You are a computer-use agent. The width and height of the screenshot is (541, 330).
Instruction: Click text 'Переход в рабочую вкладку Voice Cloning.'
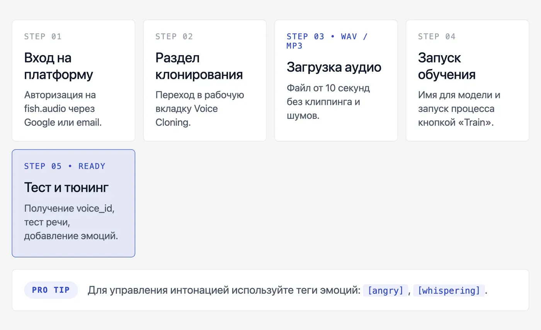coord(200,108)
